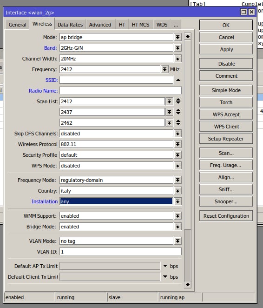Collapse the SSID field with up arrow
The height and width of the screenshot is (308, 263).
click(178, 80)
